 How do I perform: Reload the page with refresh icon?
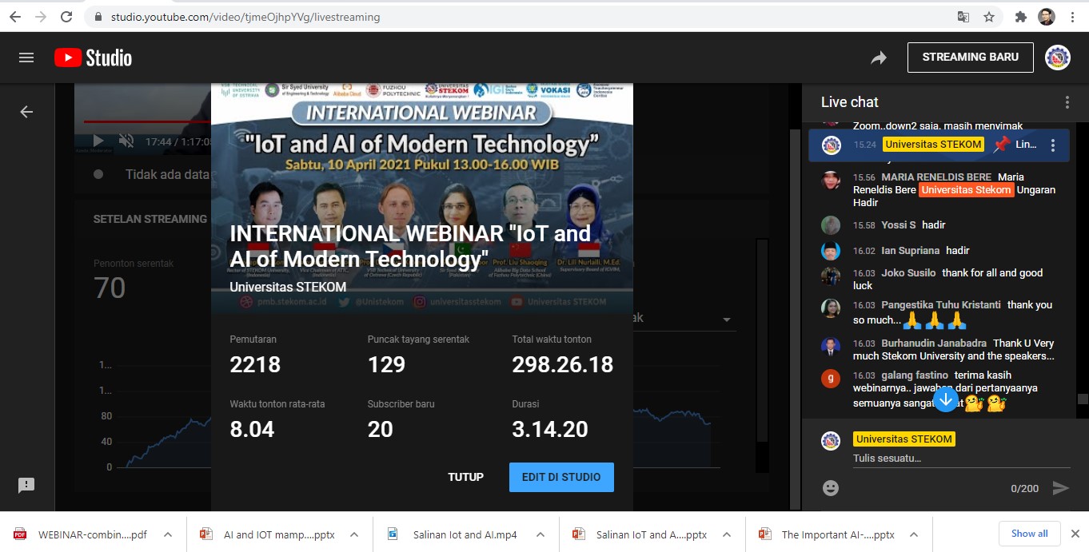(x=66, y=16)
